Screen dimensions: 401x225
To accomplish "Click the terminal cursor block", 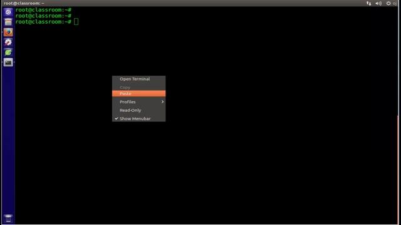I will point(76,22).
